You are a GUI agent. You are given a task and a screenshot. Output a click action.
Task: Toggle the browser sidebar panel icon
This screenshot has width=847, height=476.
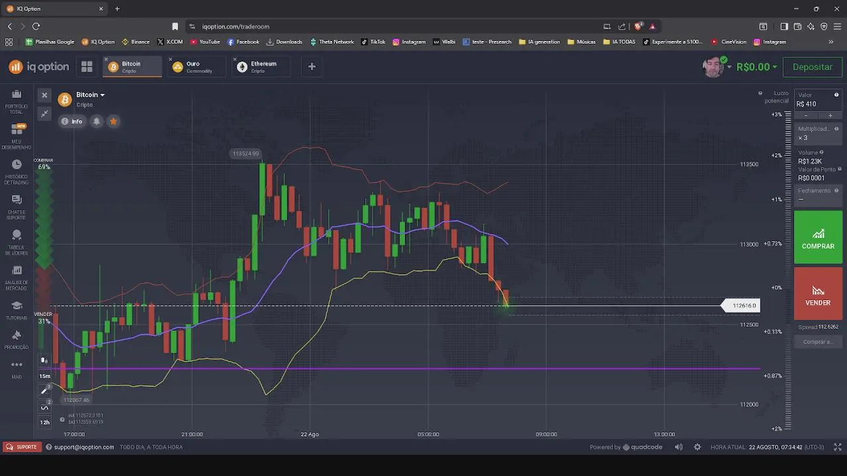784,26
